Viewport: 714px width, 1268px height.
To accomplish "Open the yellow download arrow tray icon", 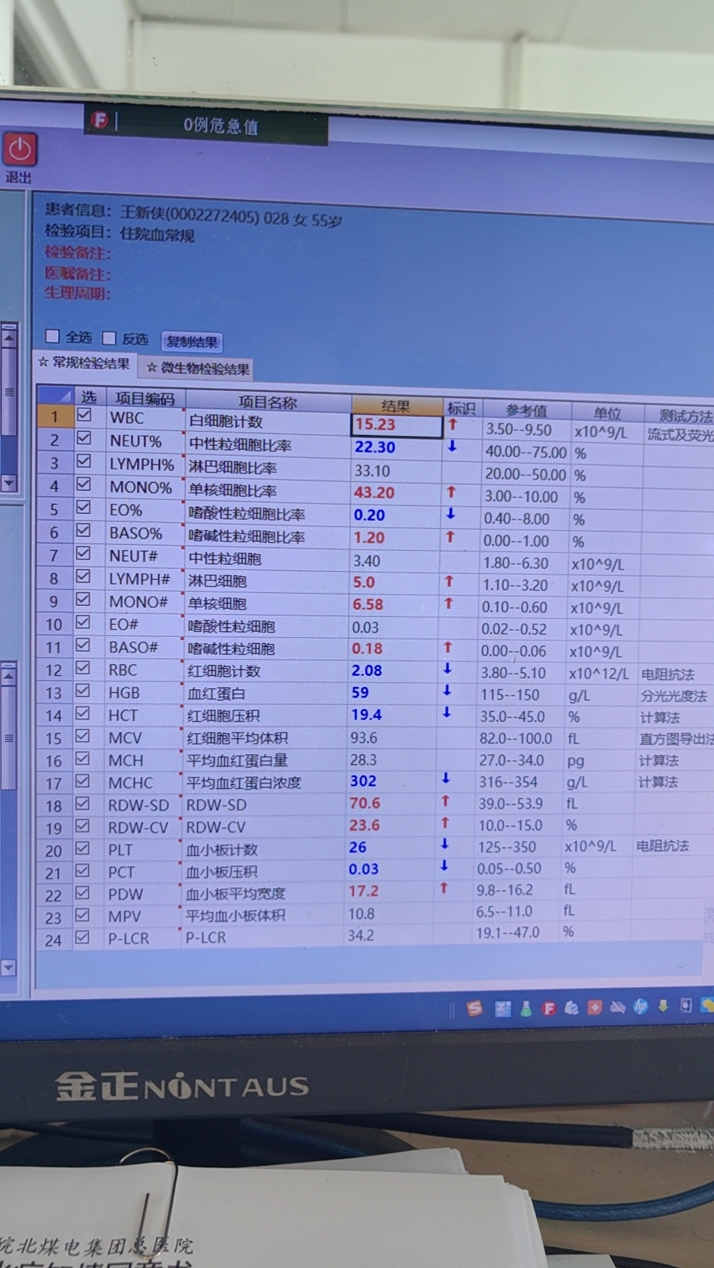I will coord(663,1006).
